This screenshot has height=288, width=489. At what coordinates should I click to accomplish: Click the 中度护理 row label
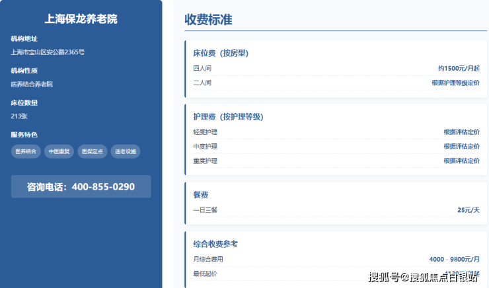click(x=206, y=147)
